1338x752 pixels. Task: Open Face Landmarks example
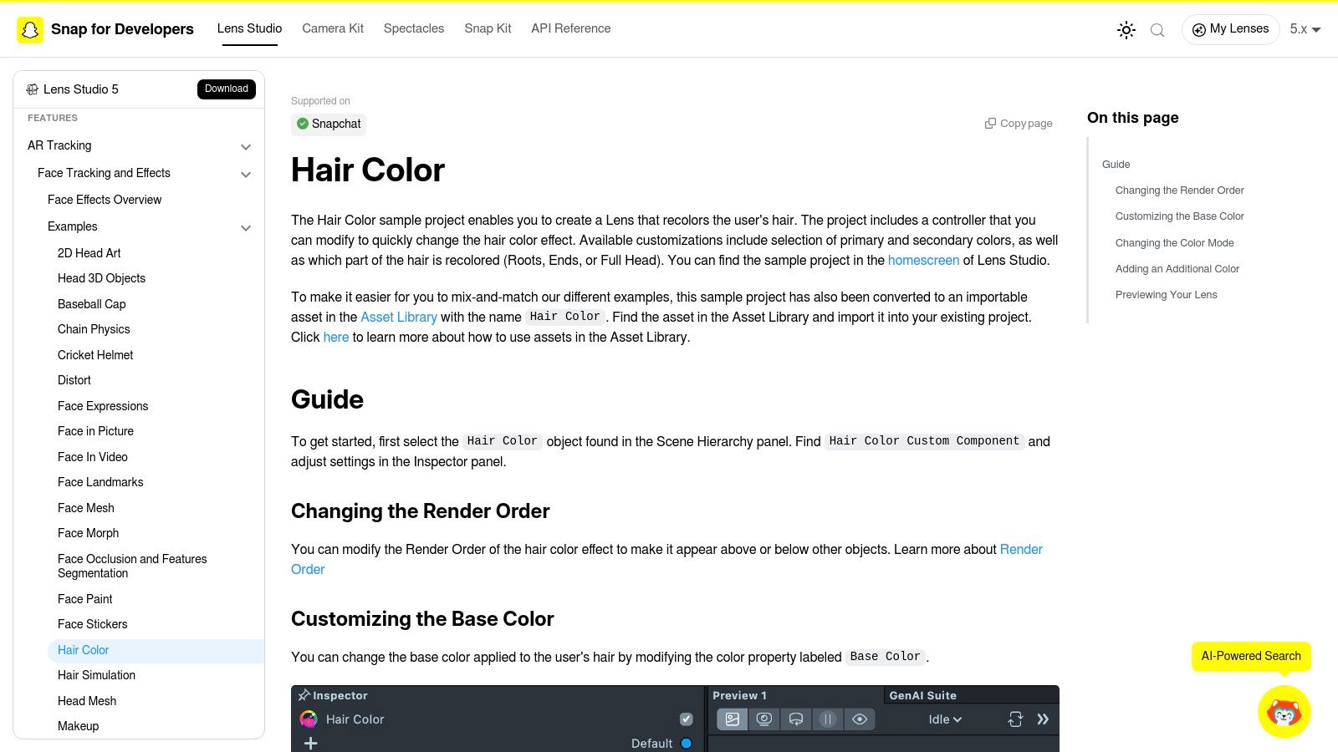click(100, 482)
